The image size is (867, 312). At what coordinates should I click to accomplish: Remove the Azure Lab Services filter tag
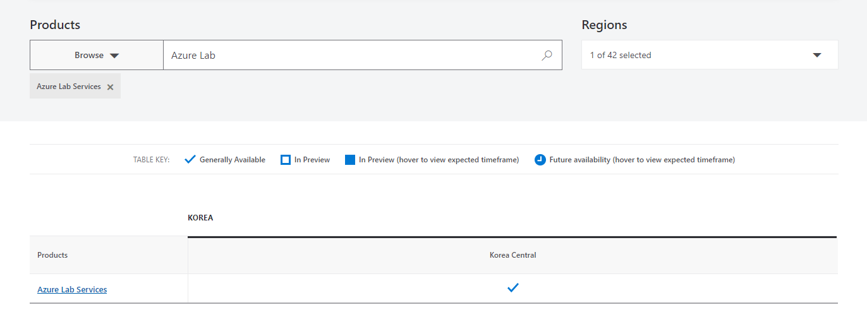(x=110, y=87)
